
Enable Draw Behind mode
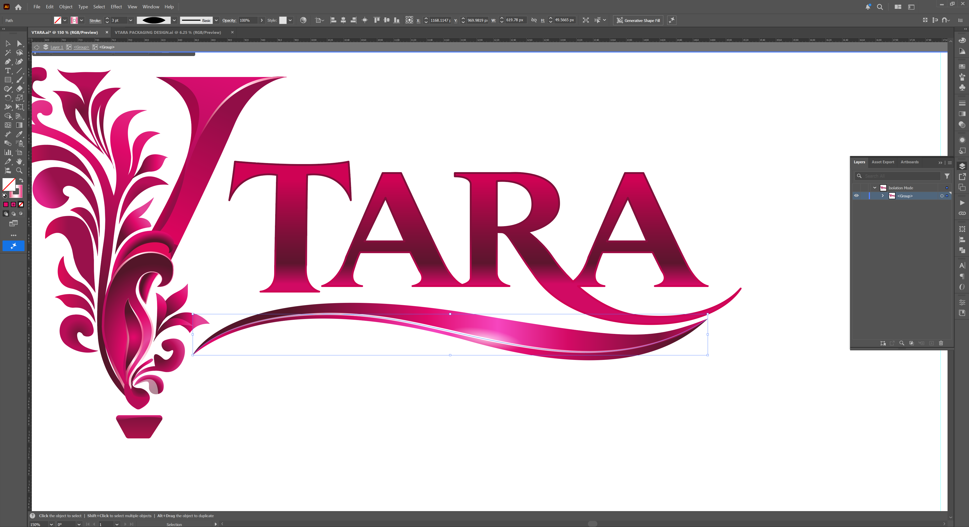(14, 214)
